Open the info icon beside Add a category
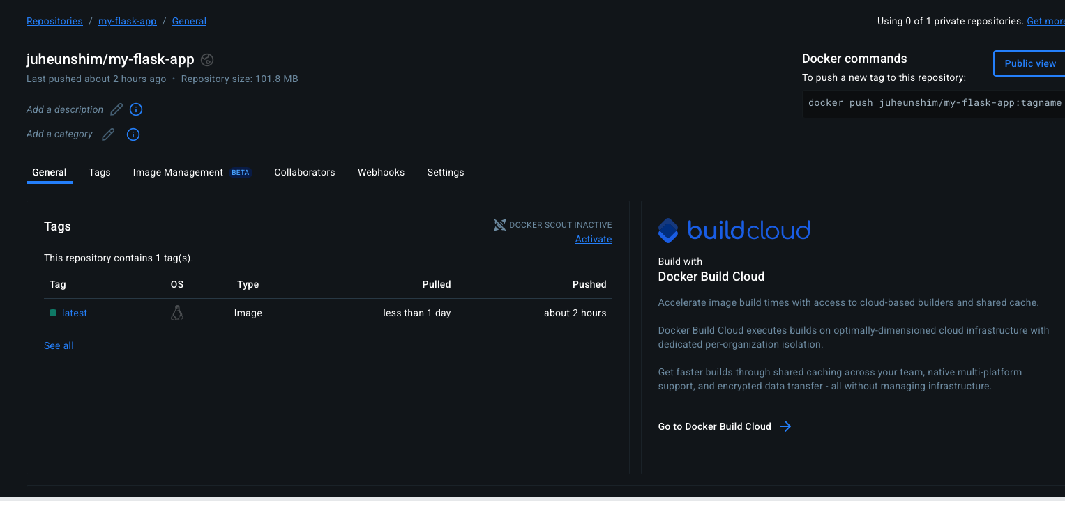The height and width of the screenshot is (505, 1065). coord(133,134)
